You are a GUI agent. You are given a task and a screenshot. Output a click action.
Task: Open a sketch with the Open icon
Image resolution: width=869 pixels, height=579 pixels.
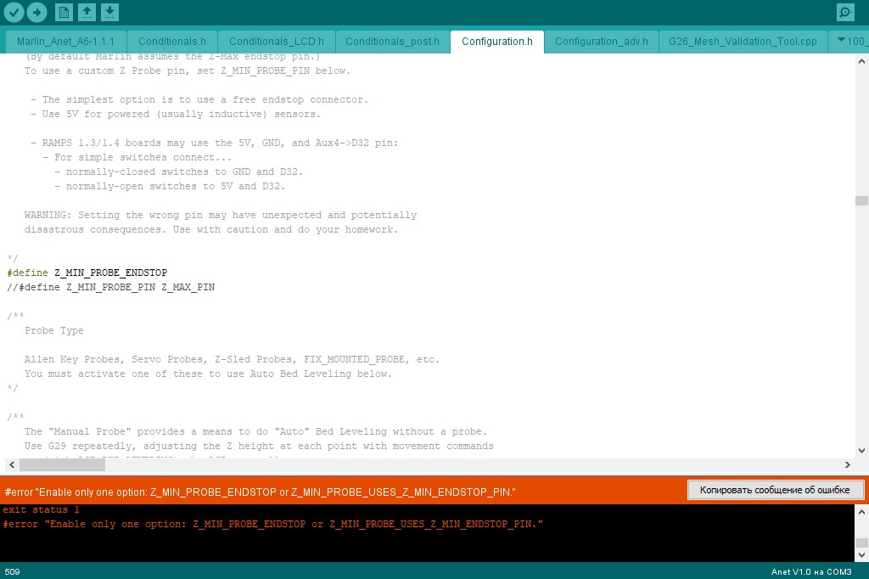pyautogui.click(x=87, y=12)
